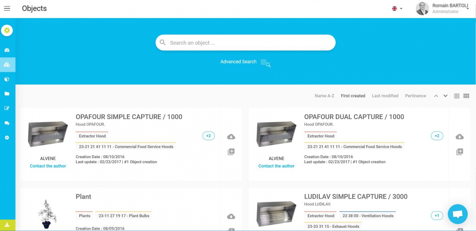Sort objects by Name A-Z
The image size is (476, 231).
(x=324, y=96)
